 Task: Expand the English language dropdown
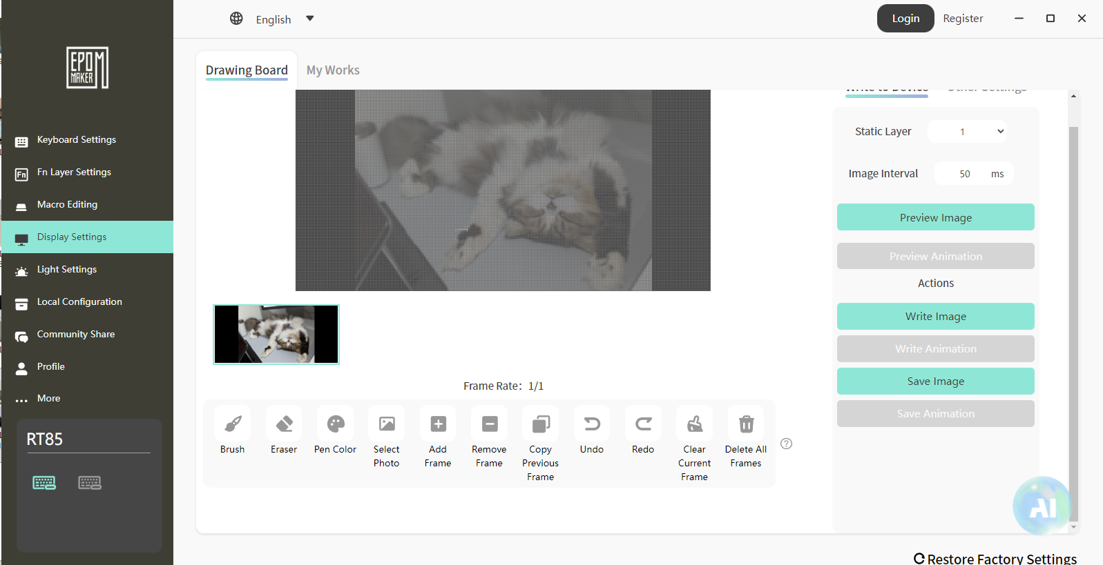309,19
